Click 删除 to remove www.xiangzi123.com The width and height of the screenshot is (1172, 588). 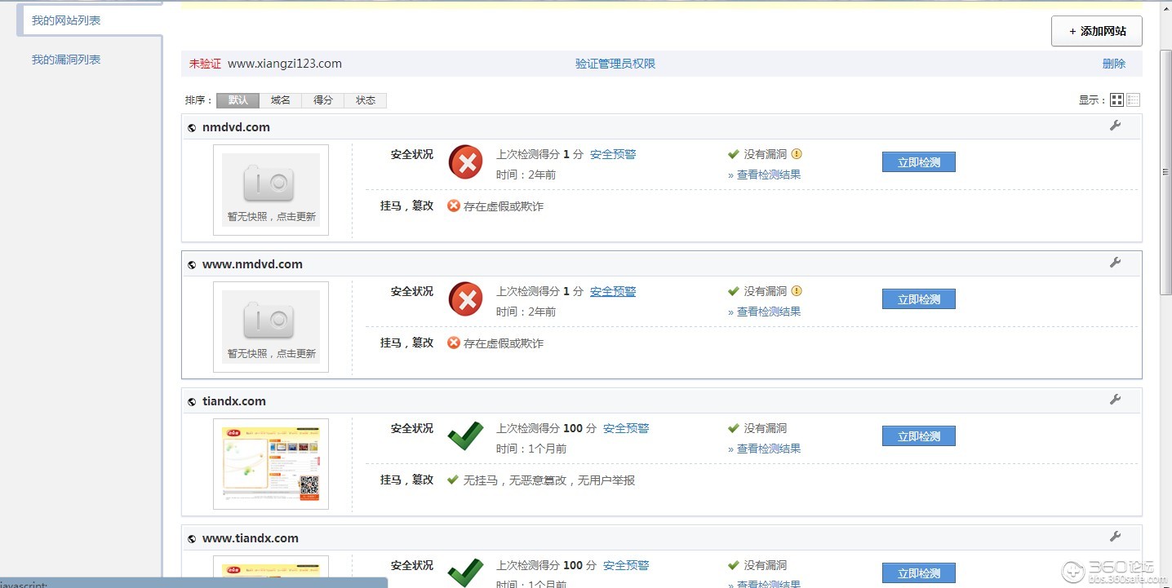pyautogui.click(x=1114, y=63)
